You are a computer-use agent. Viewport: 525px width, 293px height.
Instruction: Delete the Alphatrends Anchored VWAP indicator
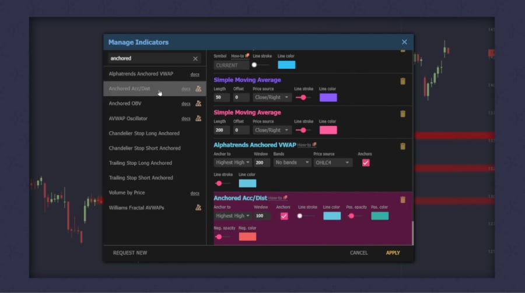pyautogui.click(x=402, y=146)
